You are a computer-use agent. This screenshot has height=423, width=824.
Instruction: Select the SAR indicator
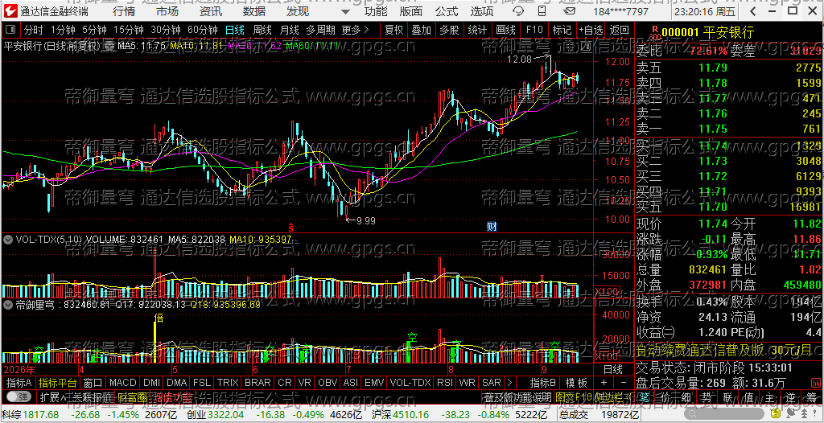pos(492,383)
